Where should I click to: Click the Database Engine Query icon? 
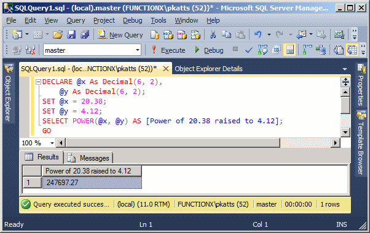coord(154,35)
